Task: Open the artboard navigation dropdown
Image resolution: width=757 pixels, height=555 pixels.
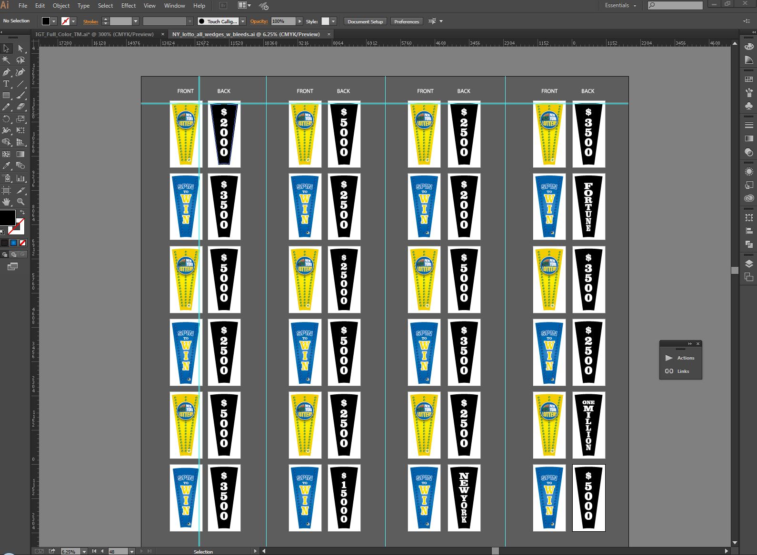Action: click(x=132, y=551)
